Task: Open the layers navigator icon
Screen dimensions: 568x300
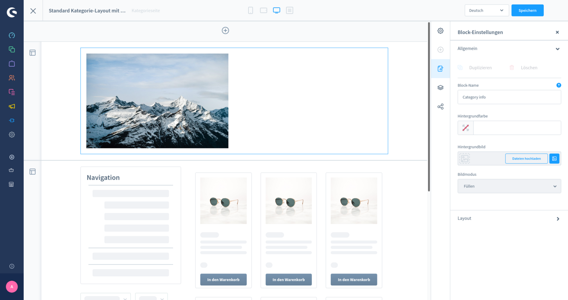Action: 440,87
